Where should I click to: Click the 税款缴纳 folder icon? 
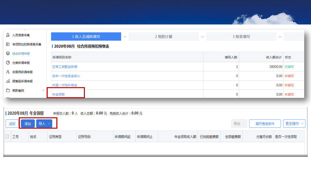click(8, 90)
